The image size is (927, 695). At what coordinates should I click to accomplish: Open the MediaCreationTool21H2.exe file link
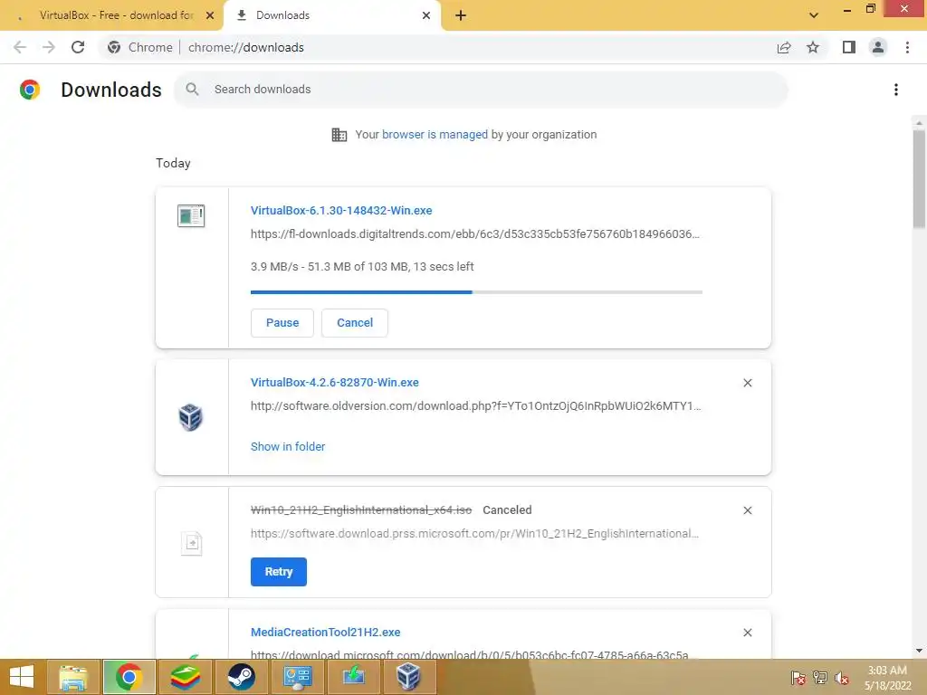click(325, 633)
